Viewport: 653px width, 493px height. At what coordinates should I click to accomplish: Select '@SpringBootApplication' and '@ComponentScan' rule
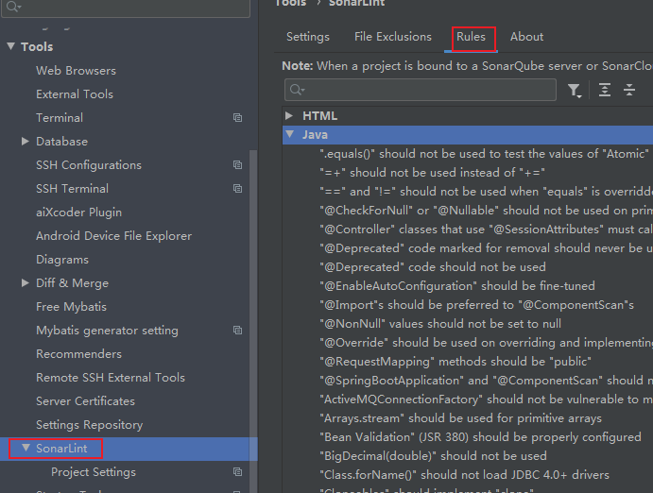point(486,381)
